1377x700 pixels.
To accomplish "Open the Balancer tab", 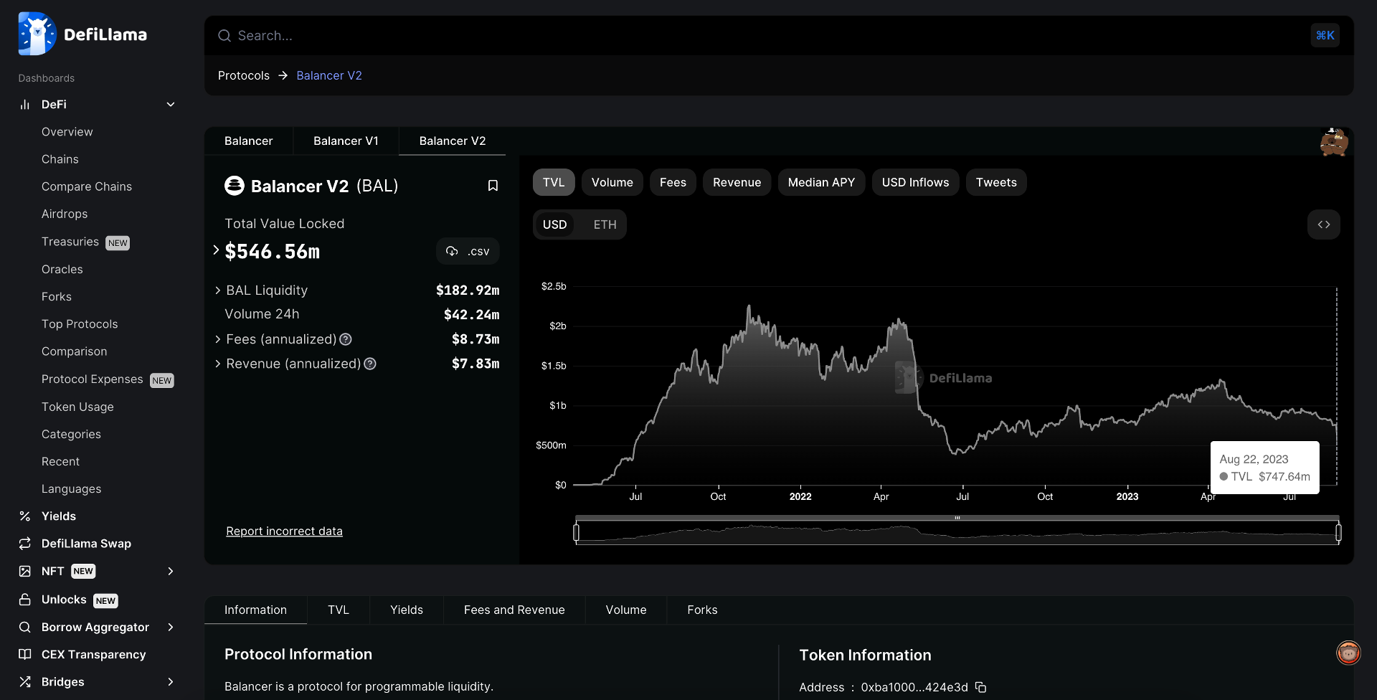I will [249, 141].
